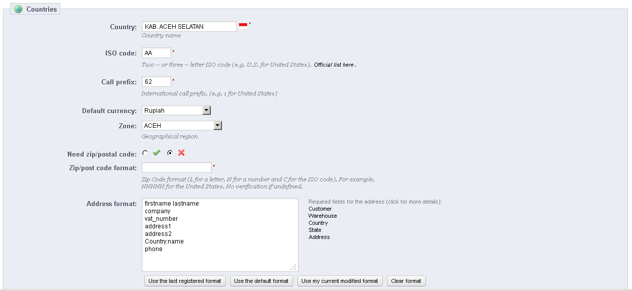Click 'company' line in address format
Viewport: 632px width, 291px height.
coord(157,211)
